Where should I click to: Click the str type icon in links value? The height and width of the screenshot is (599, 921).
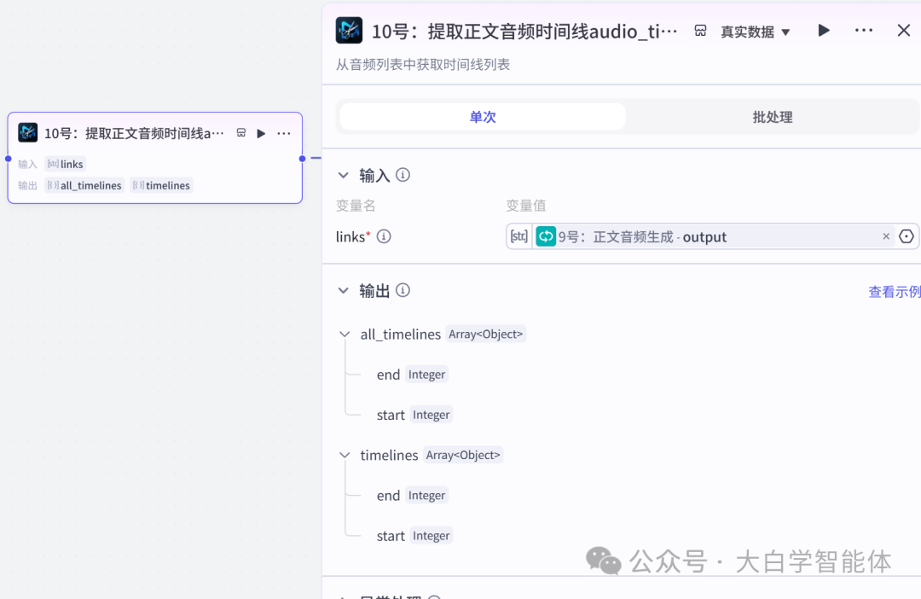coord(518,236)
